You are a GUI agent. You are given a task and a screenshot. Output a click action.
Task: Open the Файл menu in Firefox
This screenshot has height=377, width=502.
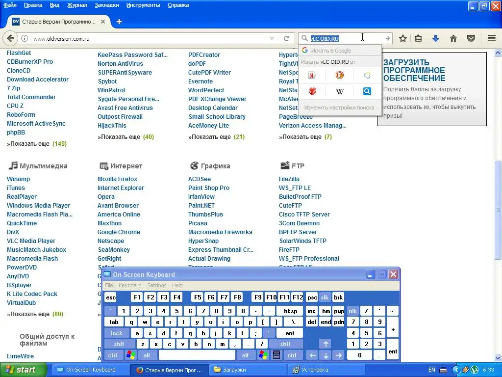click(x=10, y=5)
